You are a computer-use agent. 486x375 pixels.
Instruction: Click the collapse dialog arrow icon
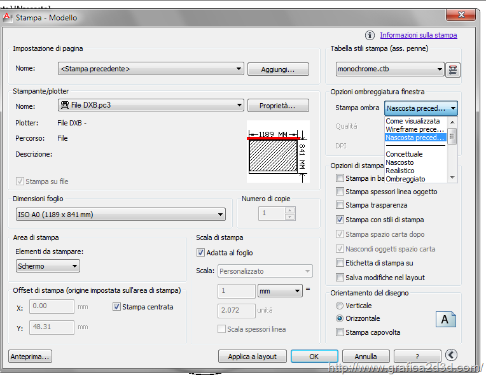coord(451,356)
